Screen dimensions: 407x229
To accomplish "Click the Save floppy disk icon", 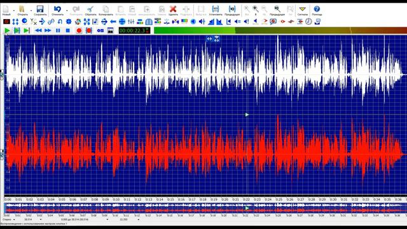I will point(40,9).
